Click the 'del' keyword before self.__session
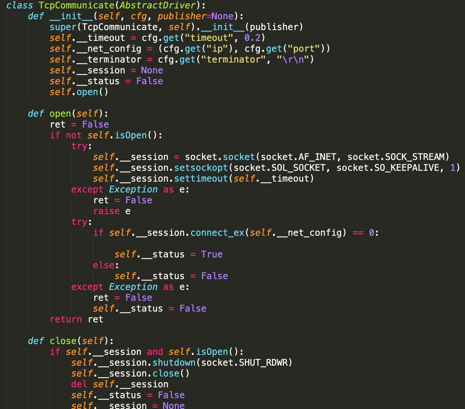 pyautogui.click(x=79, y=384)
